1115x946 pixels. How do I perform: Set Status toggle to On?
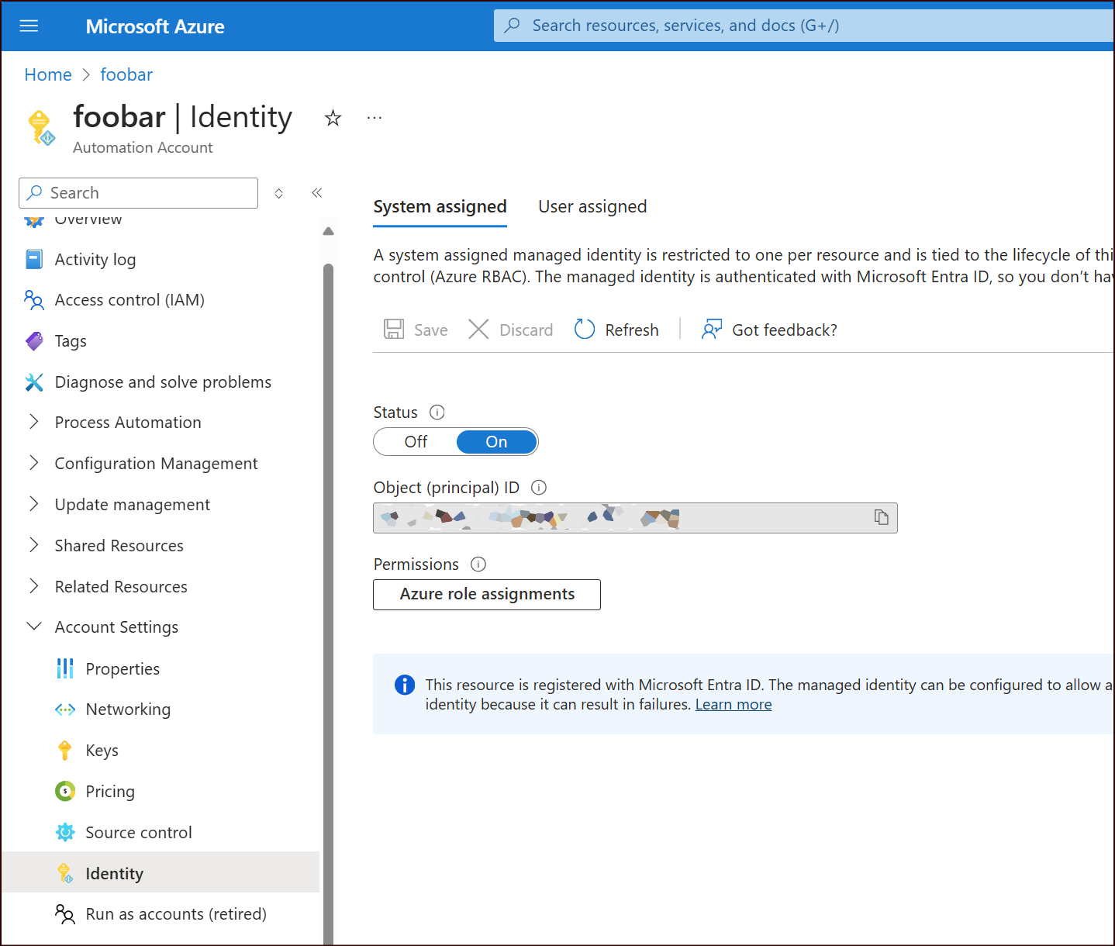click(496, 442)
